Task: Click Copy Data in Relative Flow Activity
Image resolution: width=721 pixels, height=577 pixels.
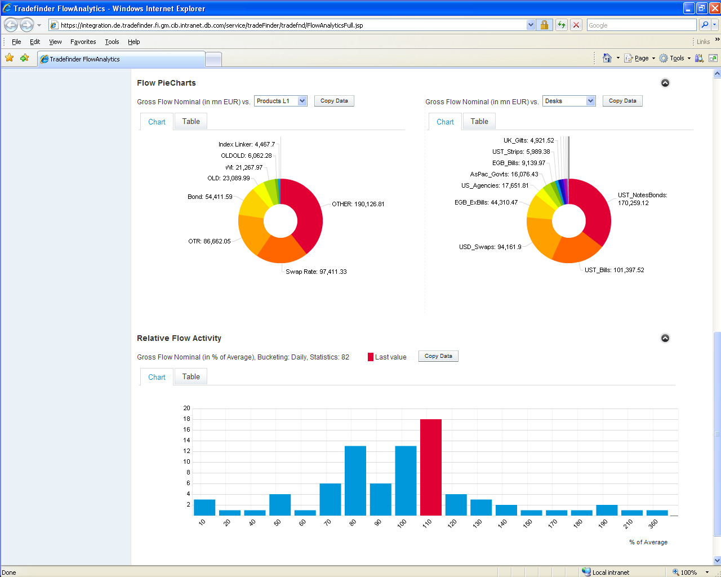Action: click(x=438, y=356)
